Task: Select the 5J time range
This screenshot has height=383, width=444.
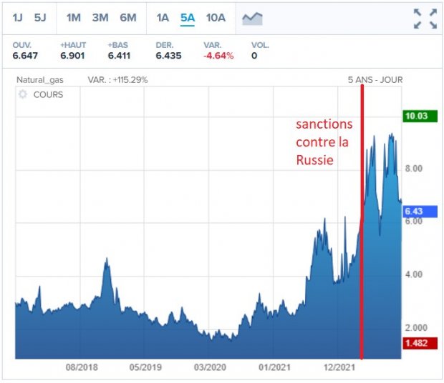Action: coord(40,17)
